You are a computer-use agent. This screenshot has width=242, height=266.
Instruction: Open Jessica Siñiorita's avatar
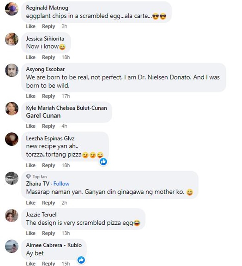coord(12,40)
